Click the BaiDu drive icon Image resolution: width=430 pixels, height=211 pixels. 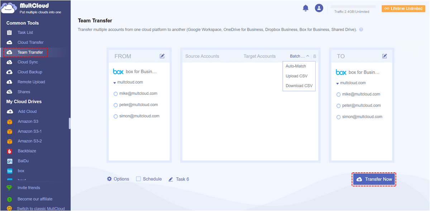click(x=10, y=161)
